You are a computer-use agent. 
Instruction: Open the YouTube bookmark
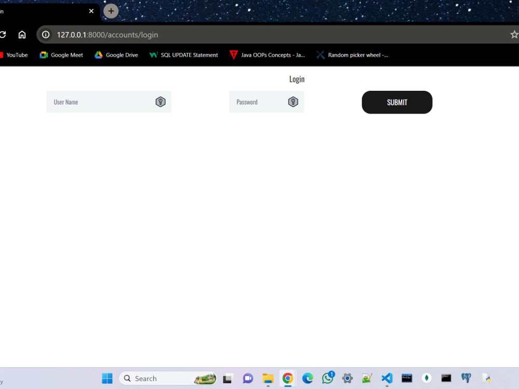point(14,55)
